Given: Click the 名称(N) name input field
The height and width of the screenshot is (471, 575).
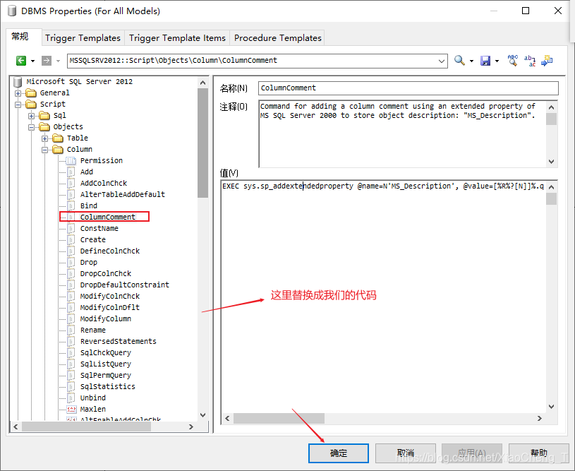Looking at the screenshot, I should (408, 88).
